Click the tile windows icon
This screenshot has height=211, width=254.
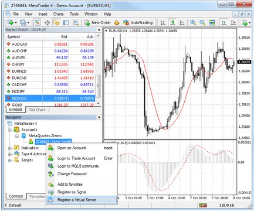point(212,23)
